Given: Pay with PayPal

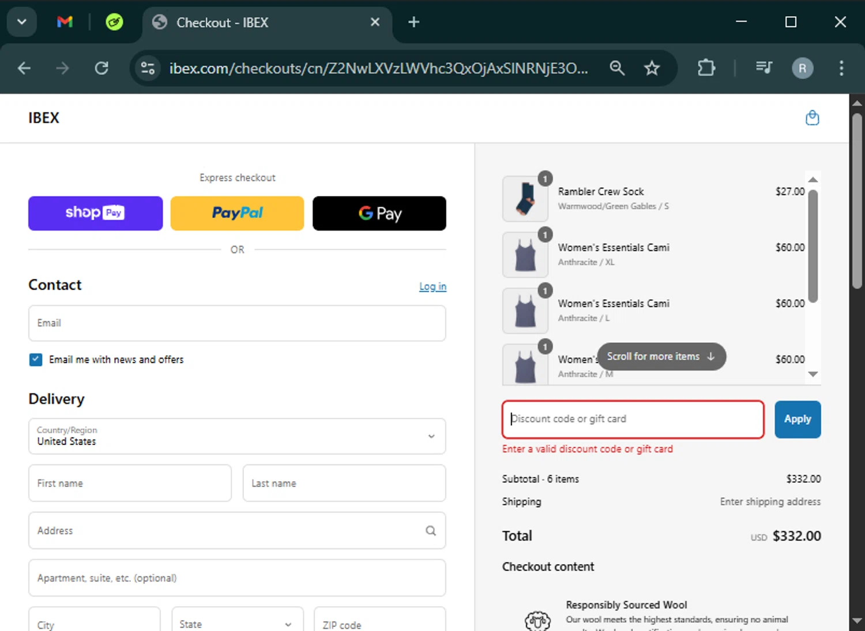Looking at the screenshot, I should [237, 213].
